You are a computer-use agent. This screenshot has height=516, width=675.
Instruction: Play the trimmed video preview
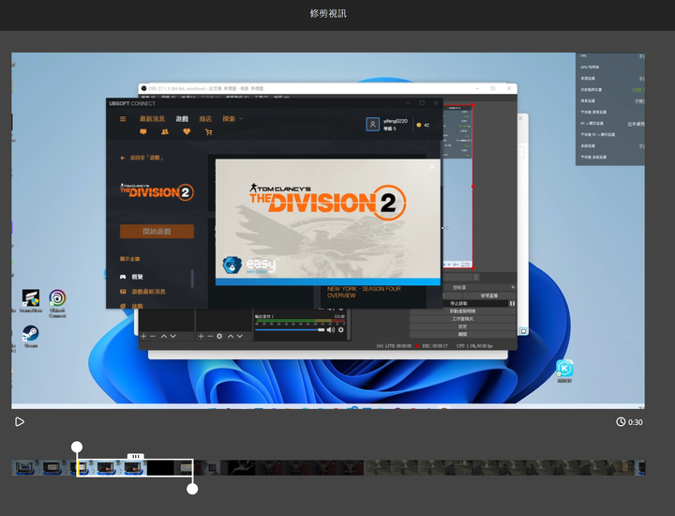[20, 421]
